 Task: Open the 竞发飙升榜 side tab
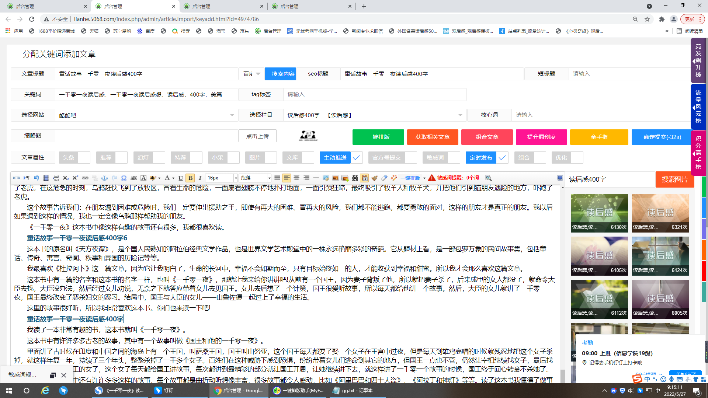pyautogui.click(x=698, y=60)
